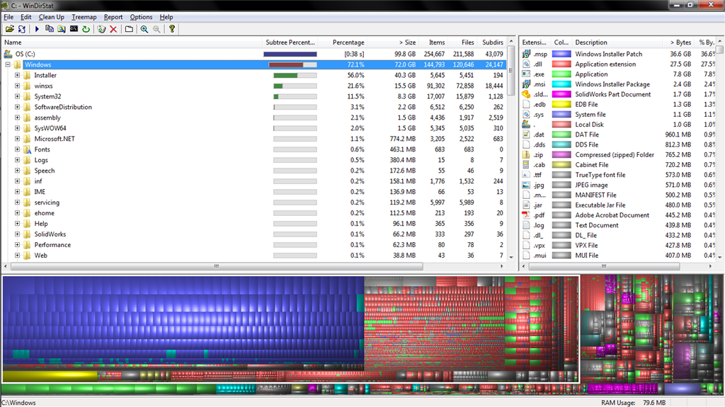
Task: Open the Treemap menu
Action: [84, 17]
